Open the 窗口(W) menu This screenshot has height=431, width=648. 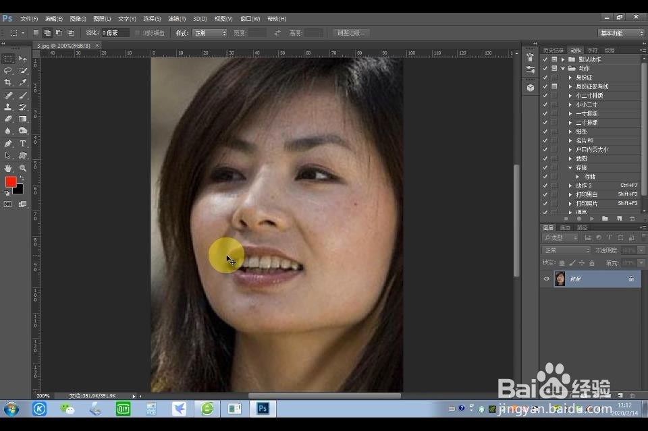click(250, 19)
